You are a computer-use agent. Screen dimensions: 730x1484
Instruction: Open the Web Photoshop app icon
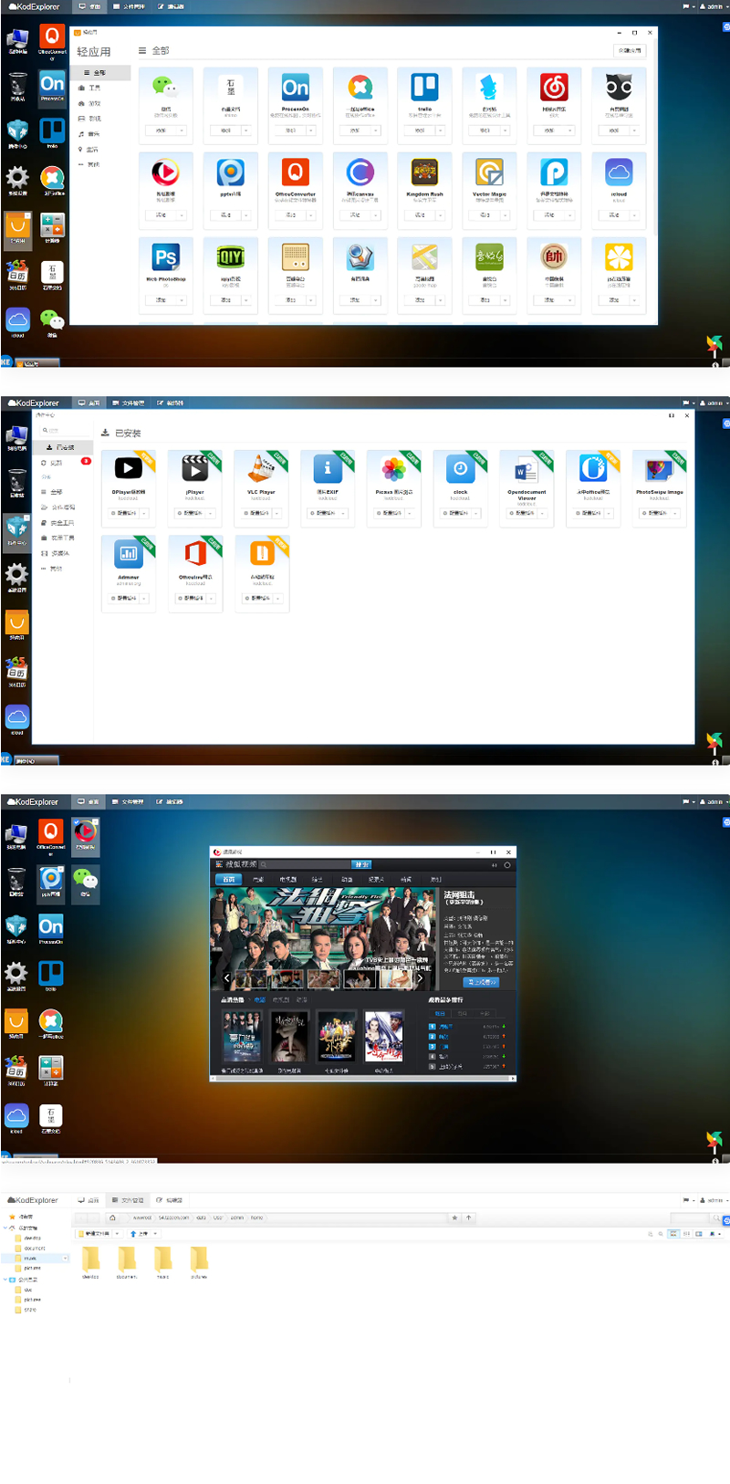[x=166, y=257]
